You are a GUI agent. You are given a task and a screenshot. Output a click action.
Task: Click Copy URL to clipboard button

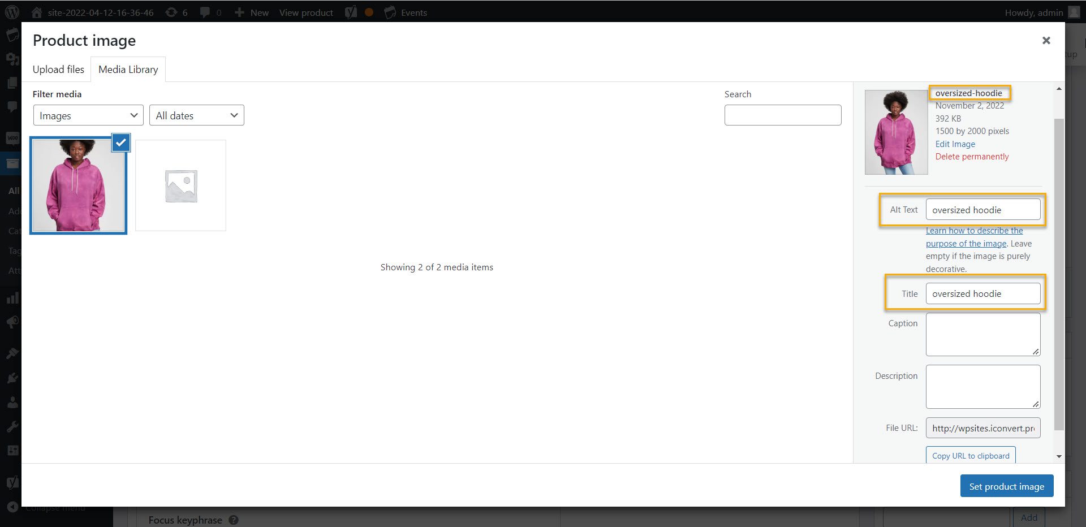(x=971, y=456)
